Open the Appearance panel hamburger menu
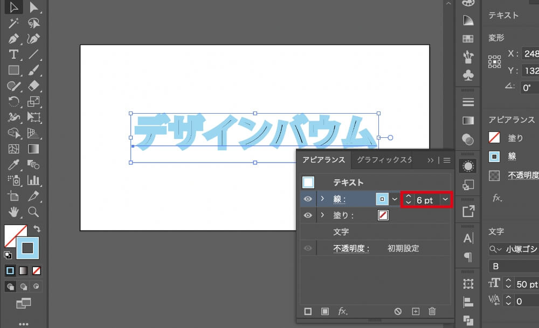This screenshot has height=328, width=539. point(446,160)
